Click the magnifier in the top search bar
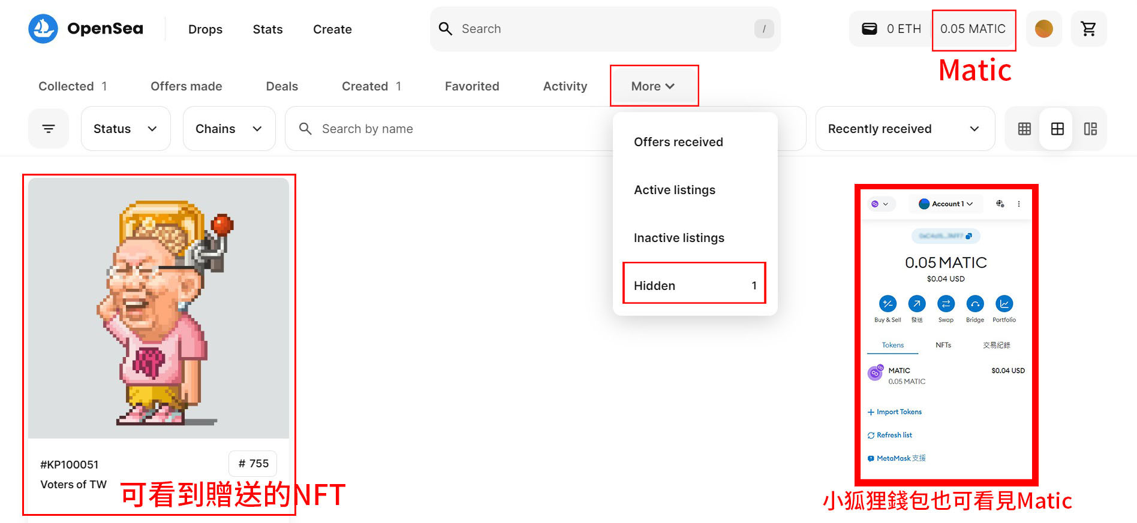This screenshot has height=523, width=1137. pos(446,29)
